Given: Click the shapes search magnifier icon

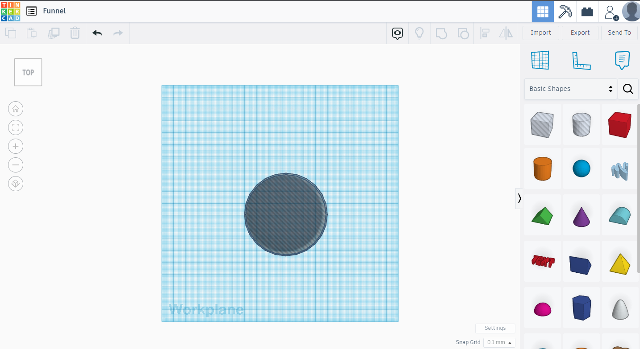Looking at the screenshot, I should pos(628,89).
